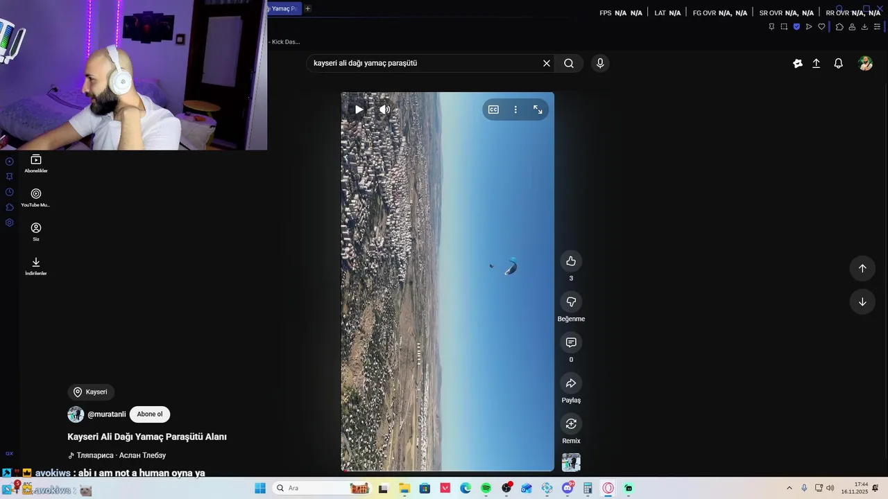Share the Short via Paylaş
The height and width of the screenshot is (499, 888).
coord(571,383)
